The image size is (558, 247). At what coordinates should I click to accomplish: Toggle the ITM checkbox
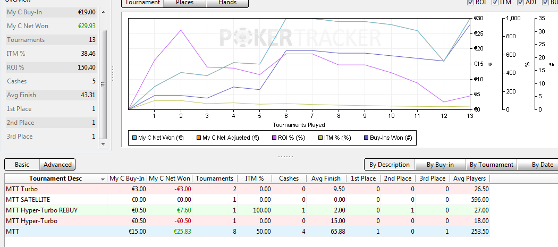tap(495, 2)
